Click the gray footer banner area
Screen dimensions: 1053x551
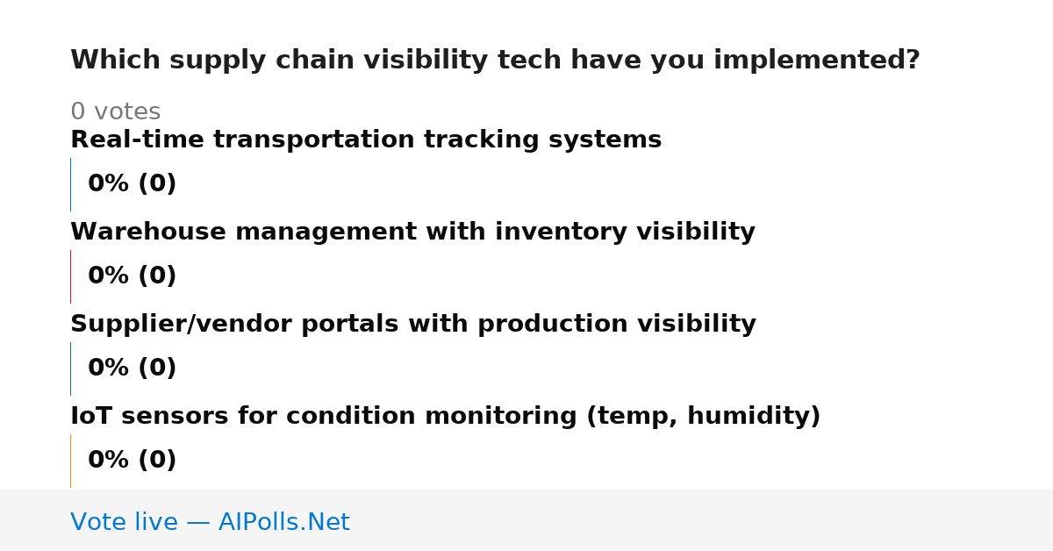click(x=526, y=520)
